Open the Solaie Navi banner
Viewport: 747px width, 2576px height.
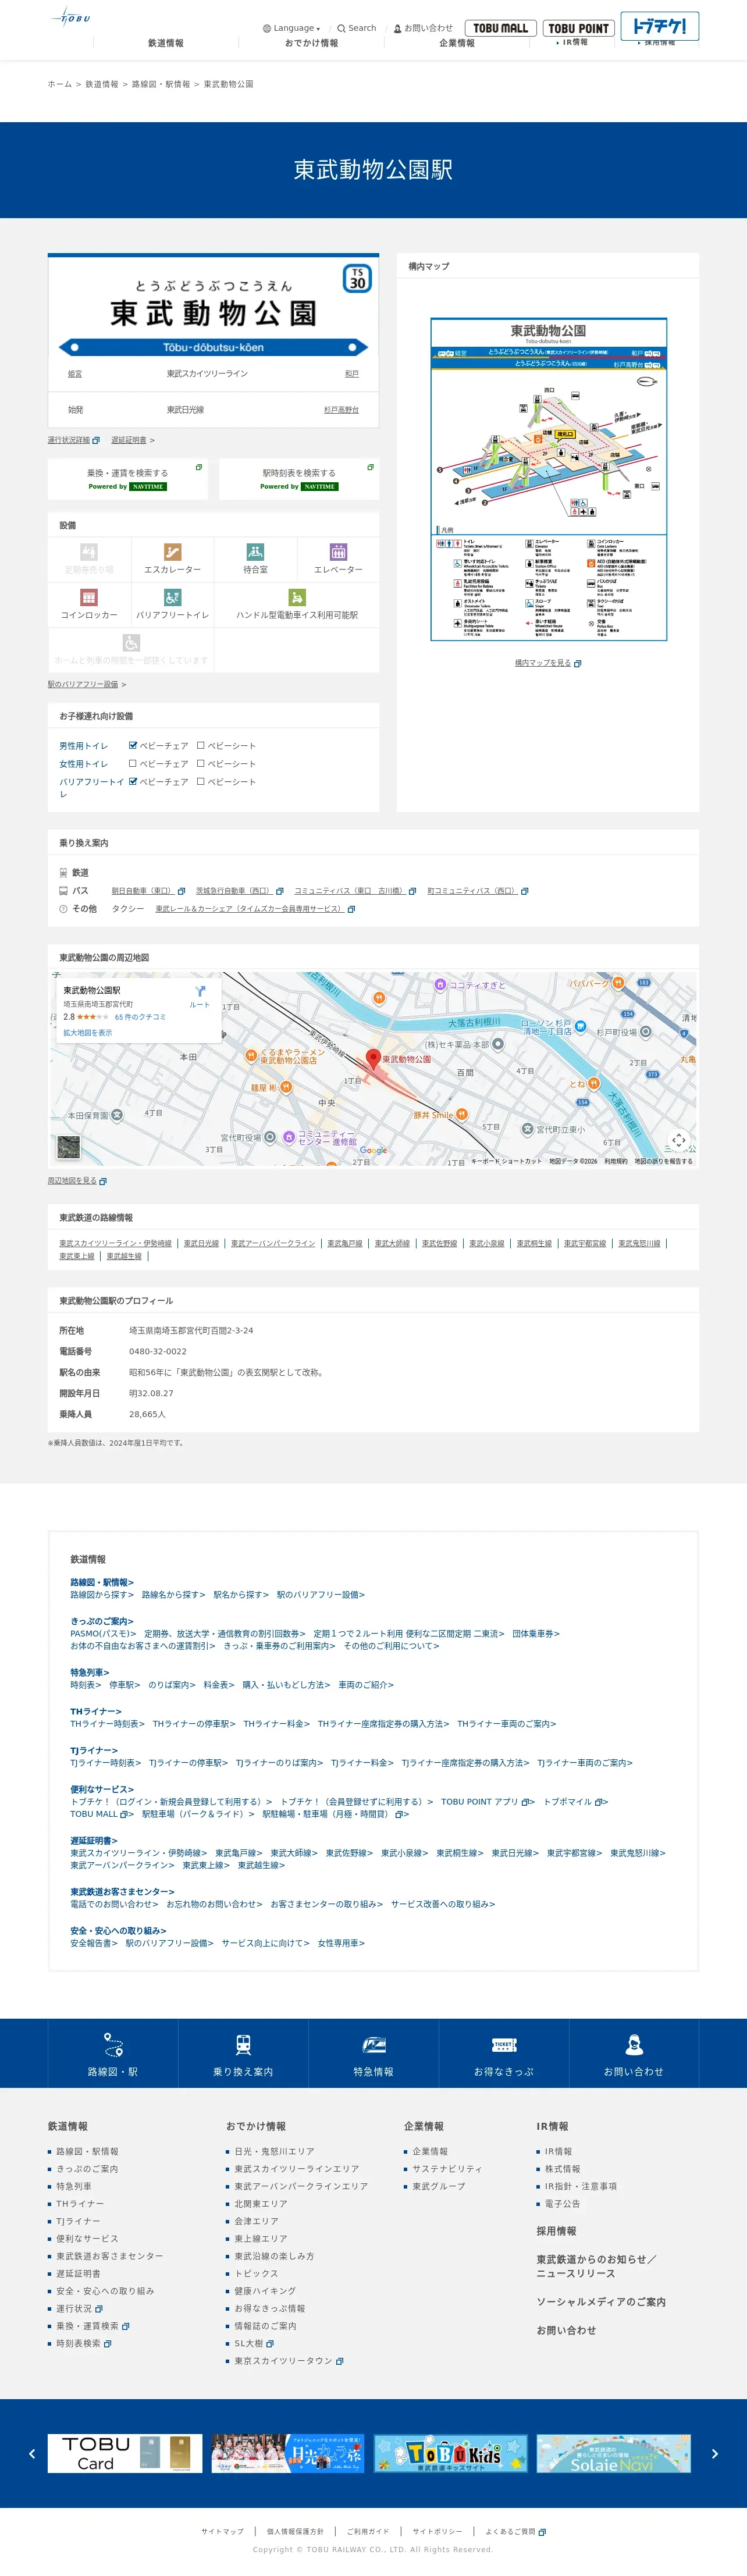pos(613,2454)
